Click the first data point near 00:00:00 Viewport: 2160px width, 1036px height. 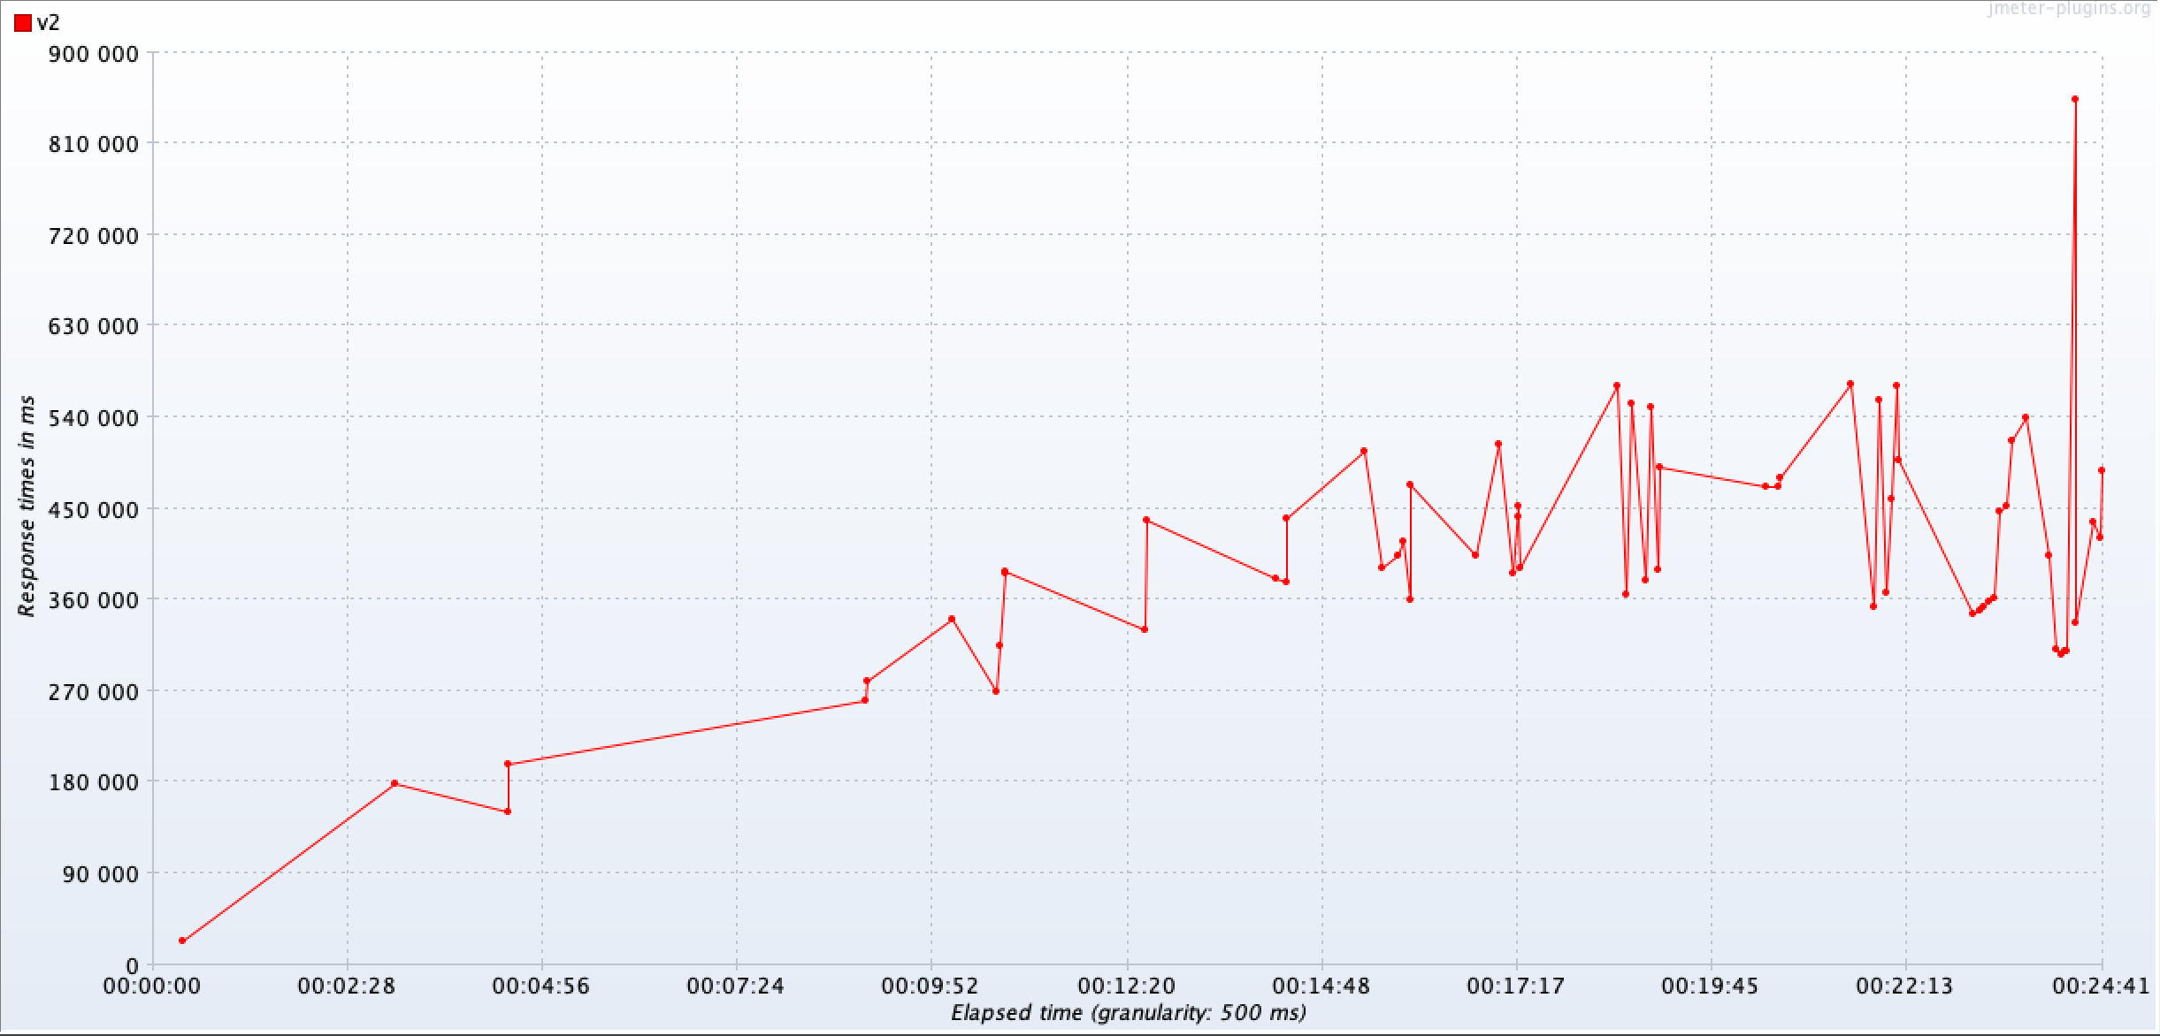pyautogui.click(x=182, y=941)
